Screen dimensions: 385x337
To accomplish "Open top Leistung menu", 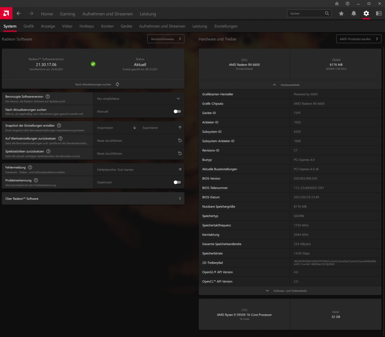I will pyautogui.click(x=148, y=14).
